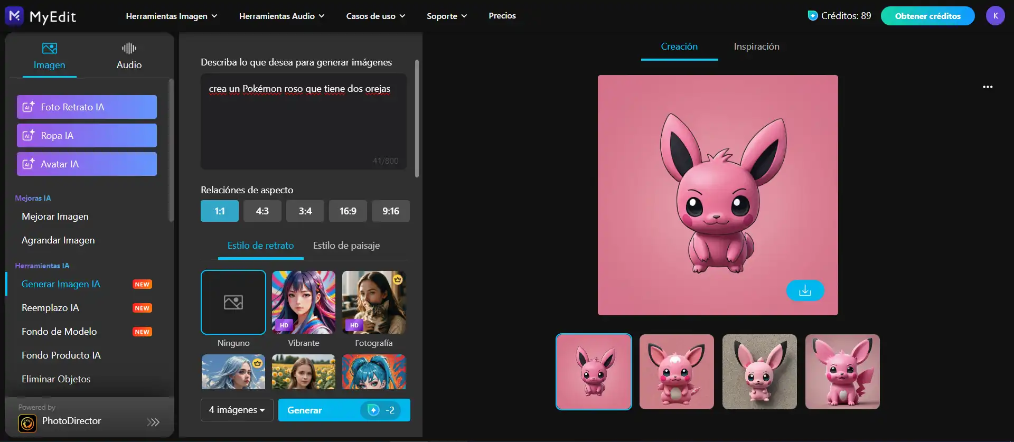Open Mejorar Imagen tool
The width and height of the screenshot is (1014, 442).
55,217
